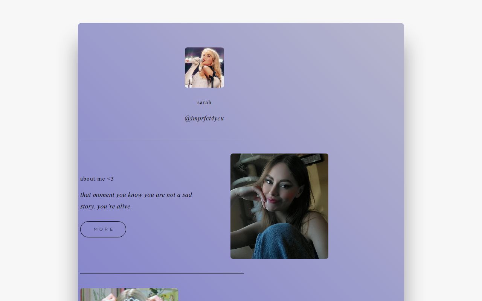This screenshot has width=482, height=301.
Task: Click the display name "sarah"
Action: coord(204,102)
